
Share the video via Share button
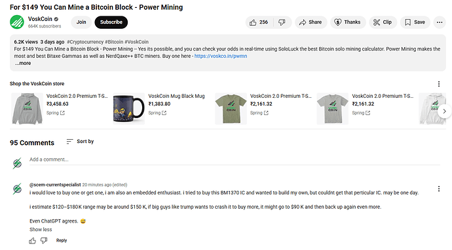coord(311,22)
